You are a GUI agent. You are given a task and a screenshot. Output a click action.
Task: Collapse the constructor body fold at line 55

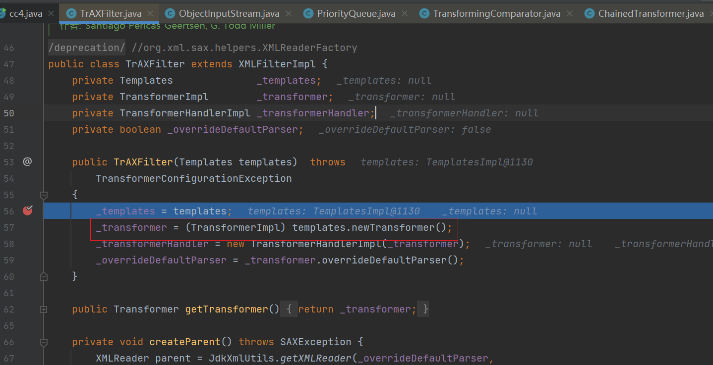coord(44,195)
